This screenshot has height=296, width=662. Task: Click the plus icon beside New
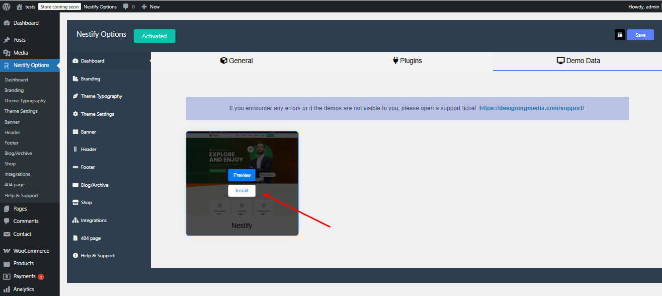(x=144, y=7)
